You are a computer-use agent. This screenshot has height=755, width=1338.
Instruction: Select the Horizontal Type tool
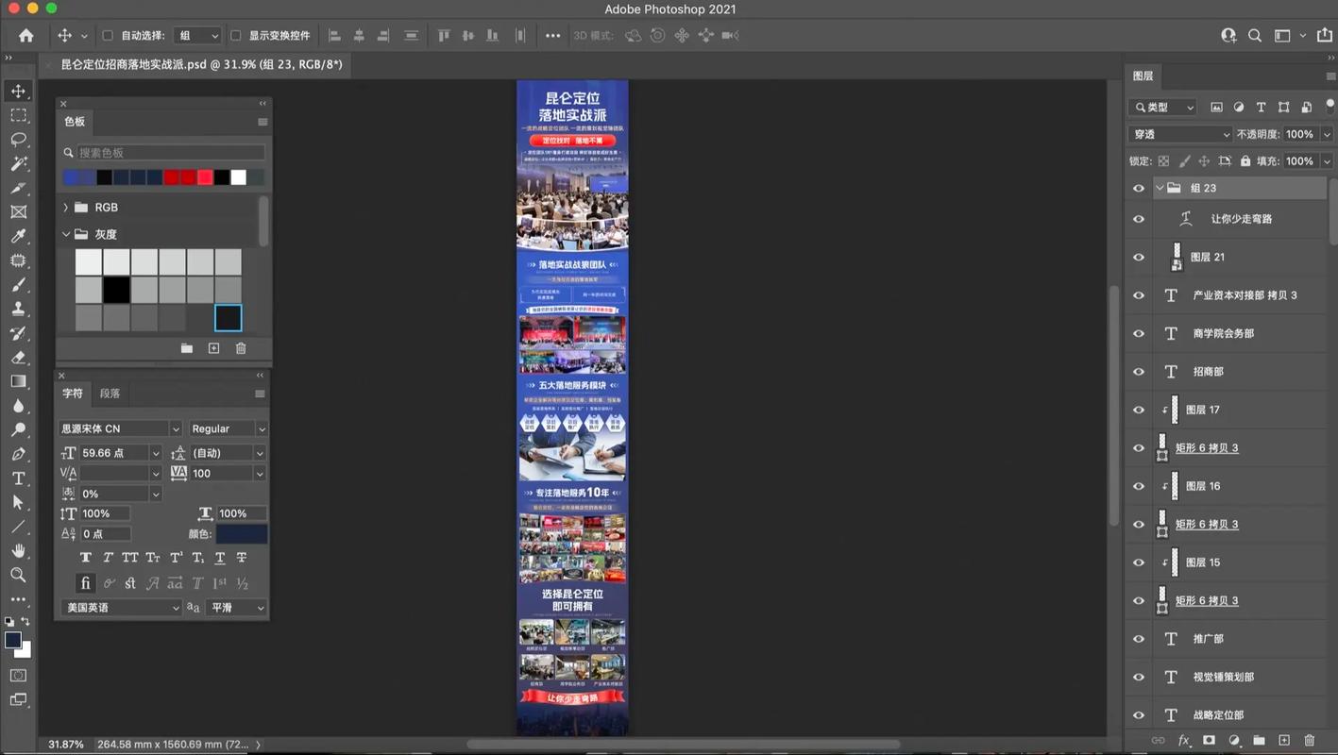click(18, 478)
